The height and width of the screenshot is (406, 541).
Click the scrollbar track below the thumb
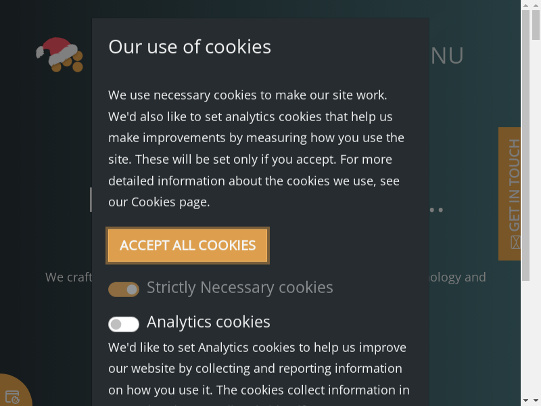click(x=525, y=338)
